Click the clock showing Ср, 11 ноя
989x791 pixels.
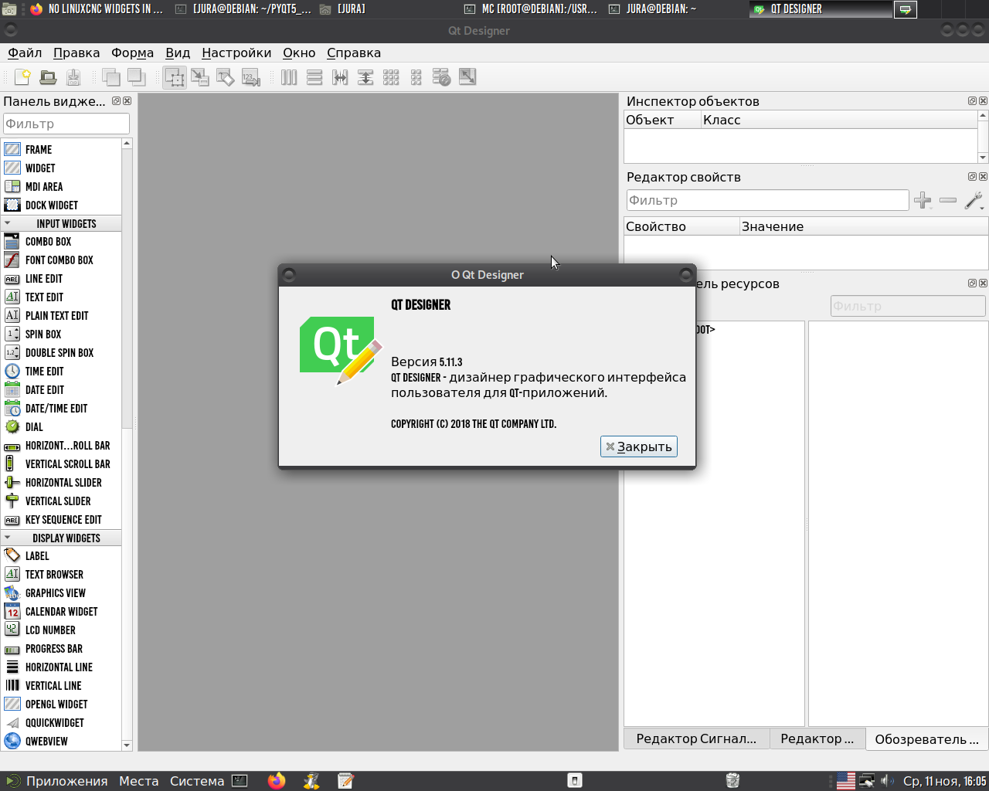(x=945, y=781)
